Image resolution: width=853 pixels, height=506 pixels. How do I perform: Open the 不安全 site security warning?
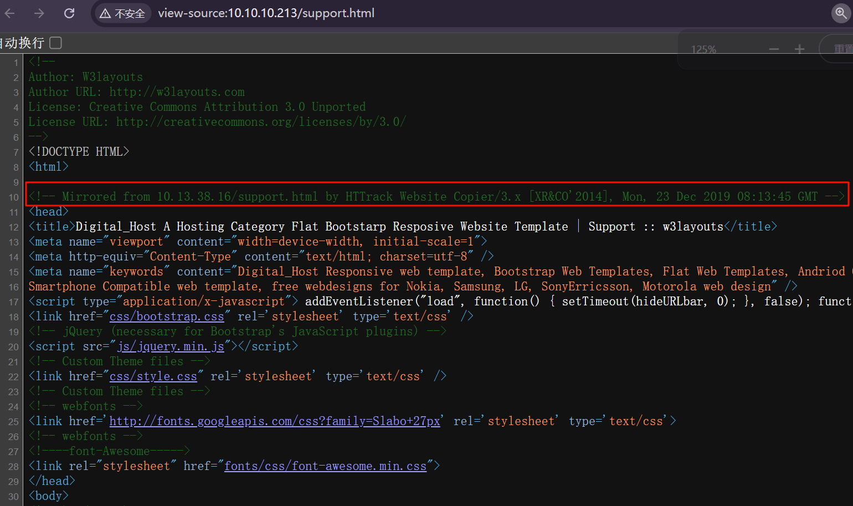tap(122, 13)
